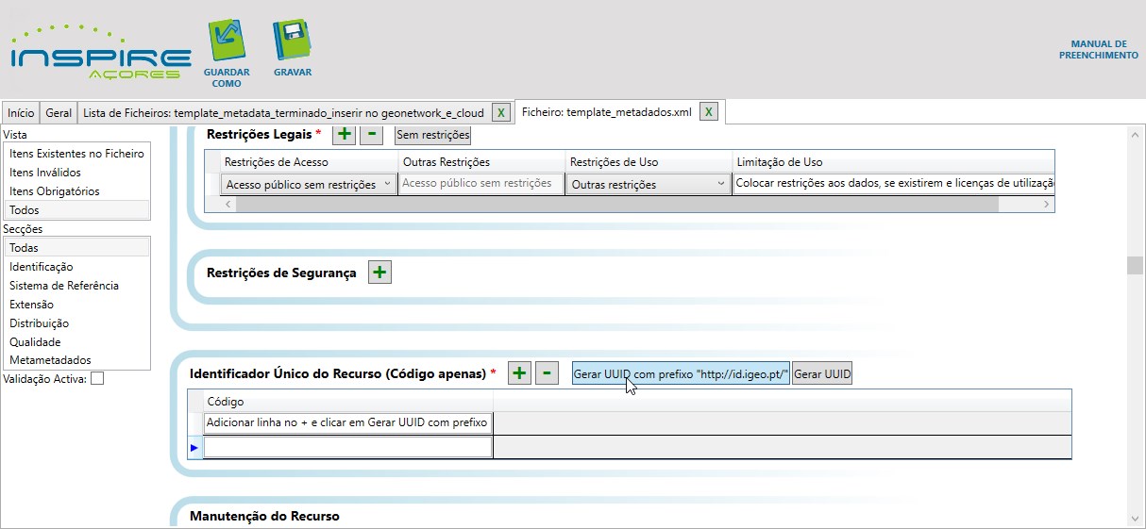Remove row from Identificador Único do Recurso
1146x529 pixels.
coord(547,373)
